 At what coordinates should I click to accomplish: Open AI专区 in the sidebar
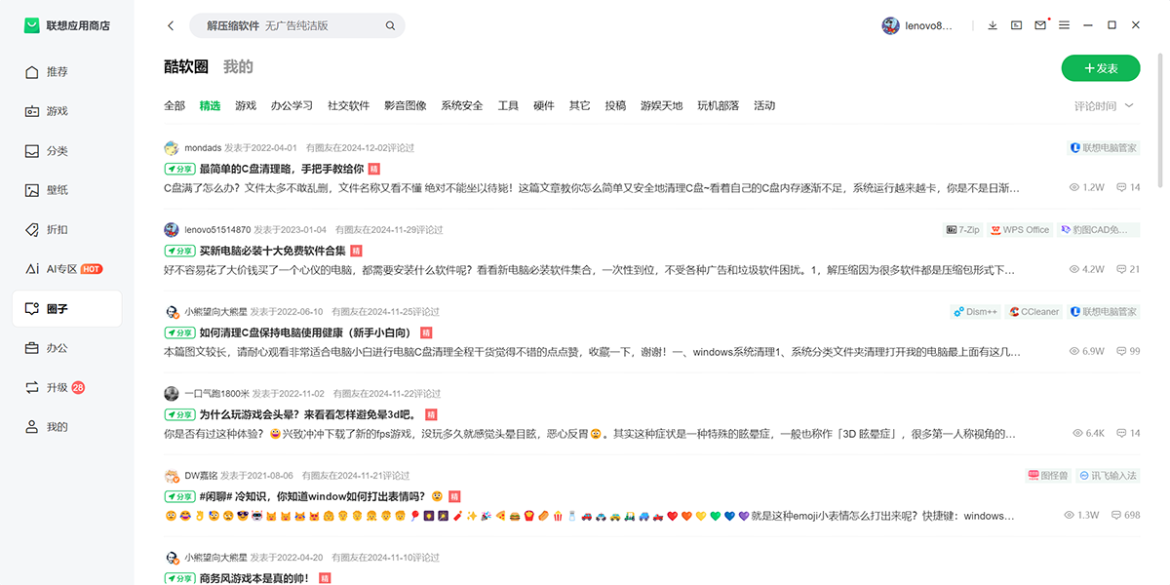click(62, 269)
